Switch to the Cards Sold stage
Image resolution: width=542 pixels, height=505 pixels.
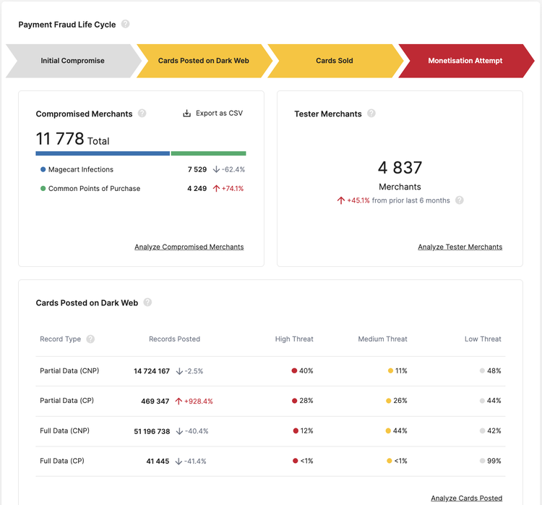pyautogui.click(x=335, y=61)
